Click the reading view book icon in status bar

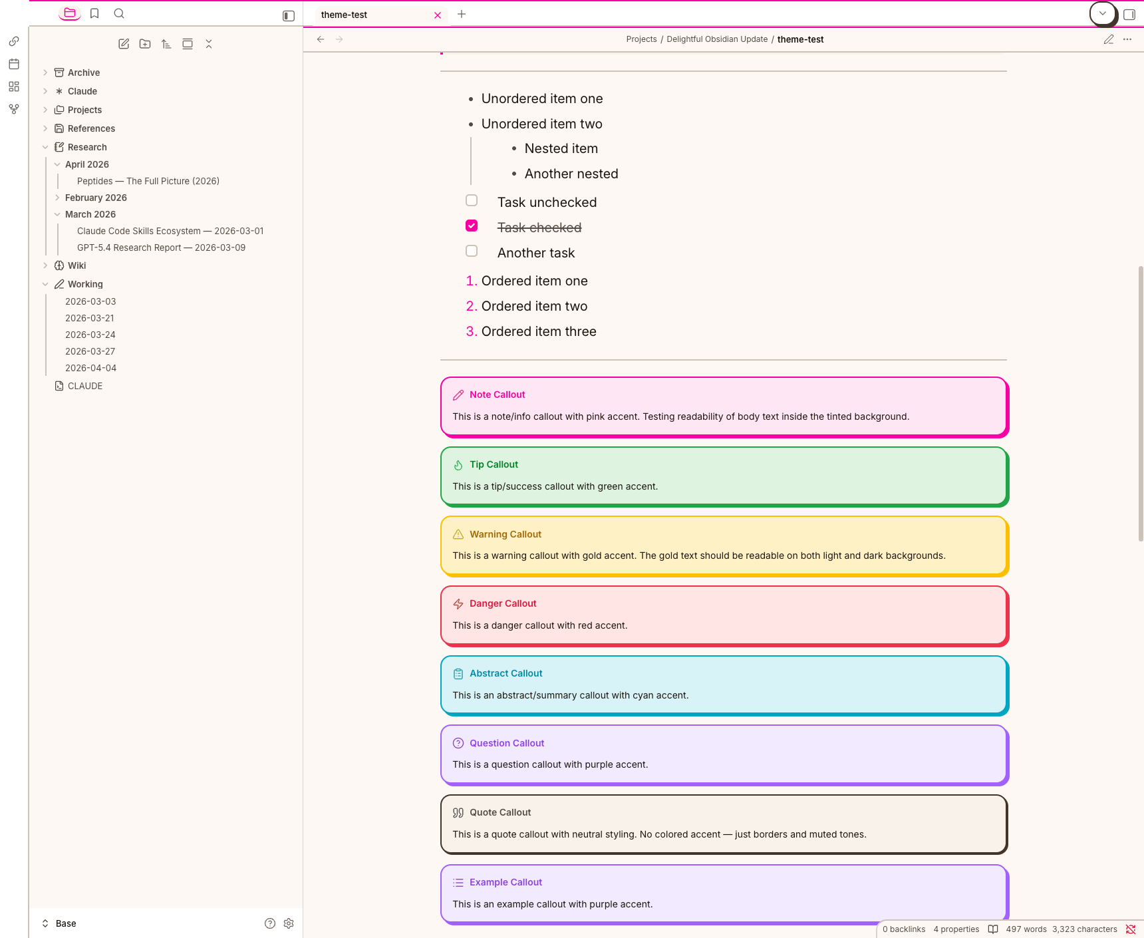(993, 929)
